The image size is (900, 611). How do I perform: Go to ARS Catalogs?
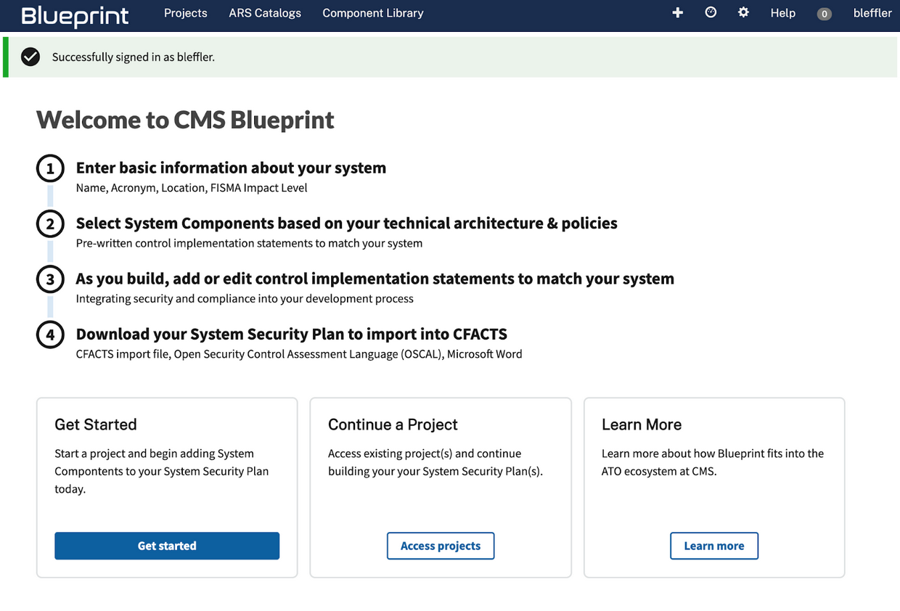tap(265, 13)
